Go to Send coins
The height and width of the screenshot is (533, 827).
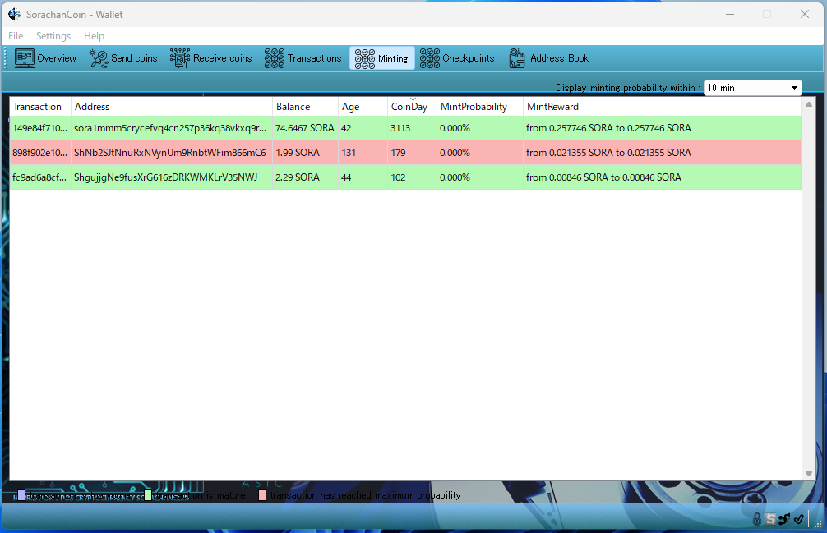tap(123, 58)
